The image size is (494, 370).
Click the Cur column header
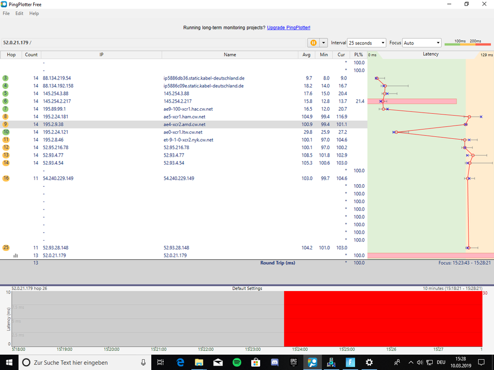pos(341,54)
